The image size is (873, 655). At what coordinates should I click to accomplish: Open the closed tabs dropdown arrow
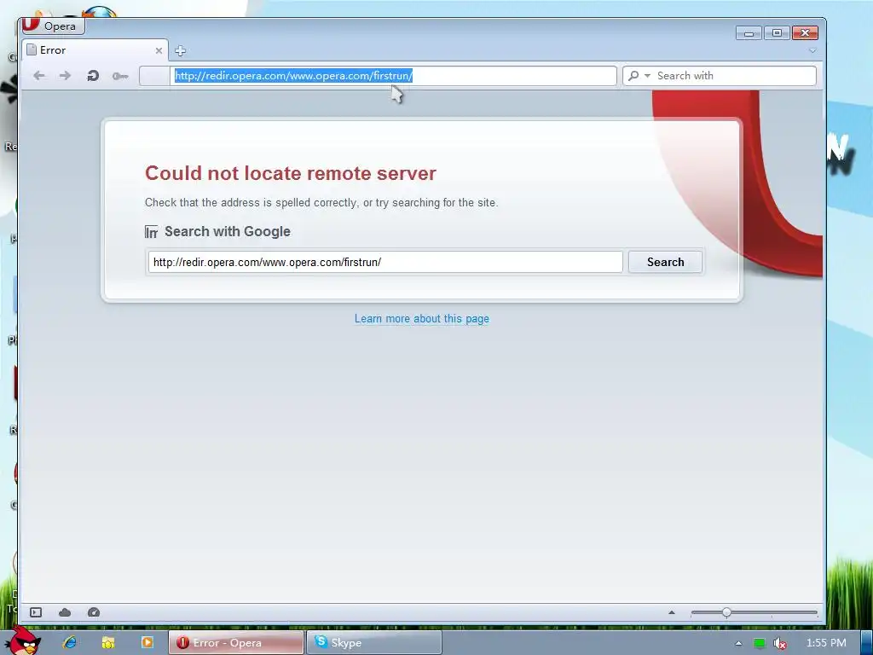tap(812, 50)
